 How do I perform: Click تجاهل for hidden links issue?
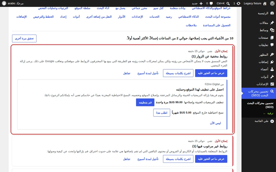[126, 73]
